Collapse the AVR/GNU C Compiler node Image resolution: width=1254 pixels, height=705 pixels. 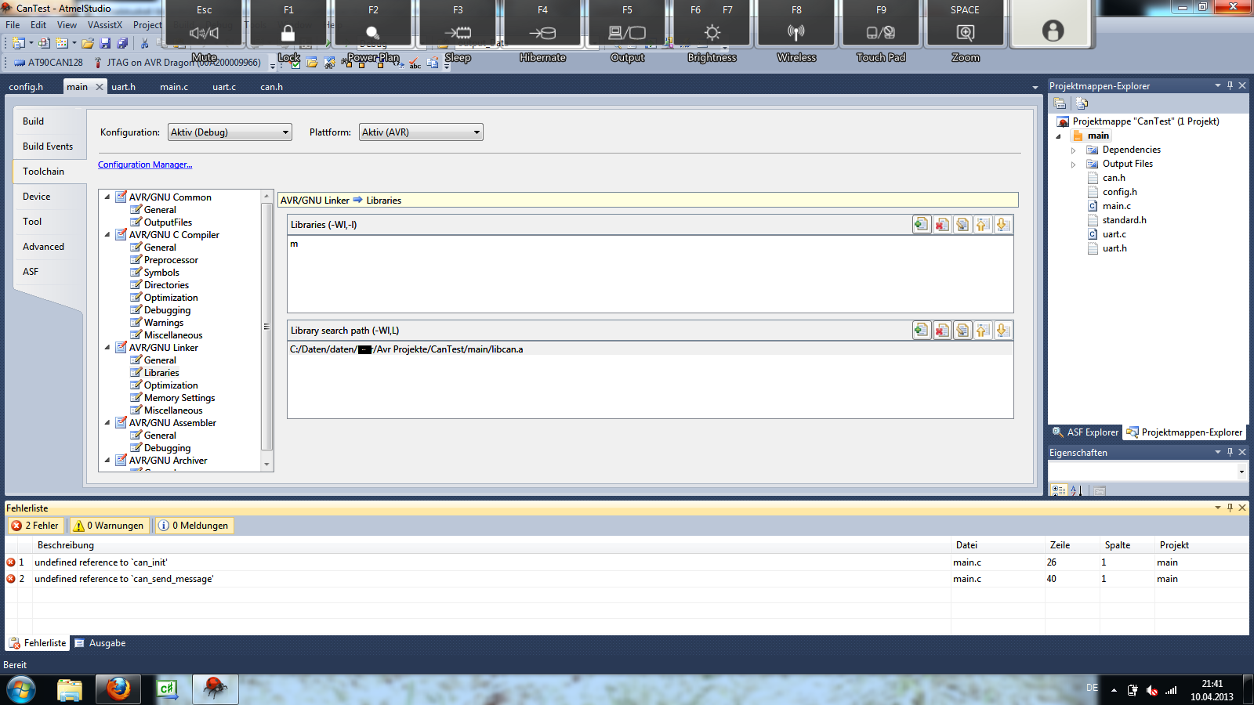[107, 235]
